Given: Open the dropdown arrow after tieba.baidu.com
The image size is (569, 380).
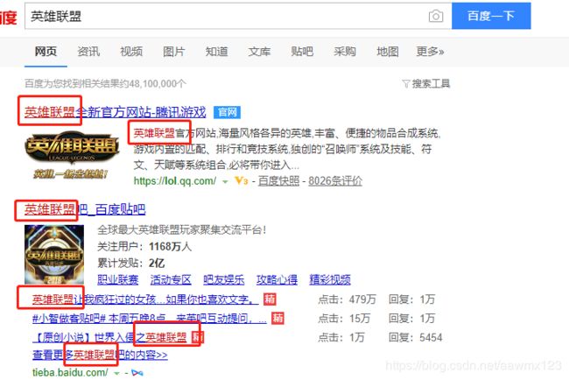Looking at the screenshot, I should [x=116, y=373].
